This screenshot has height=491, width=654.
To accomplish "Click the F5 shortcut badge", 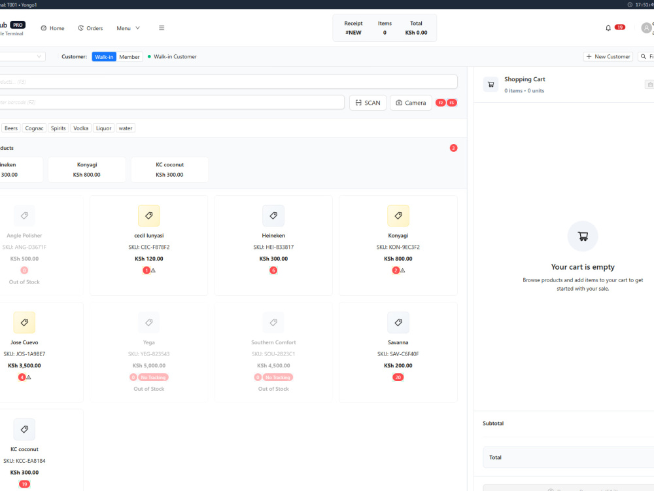I will 452,103.
